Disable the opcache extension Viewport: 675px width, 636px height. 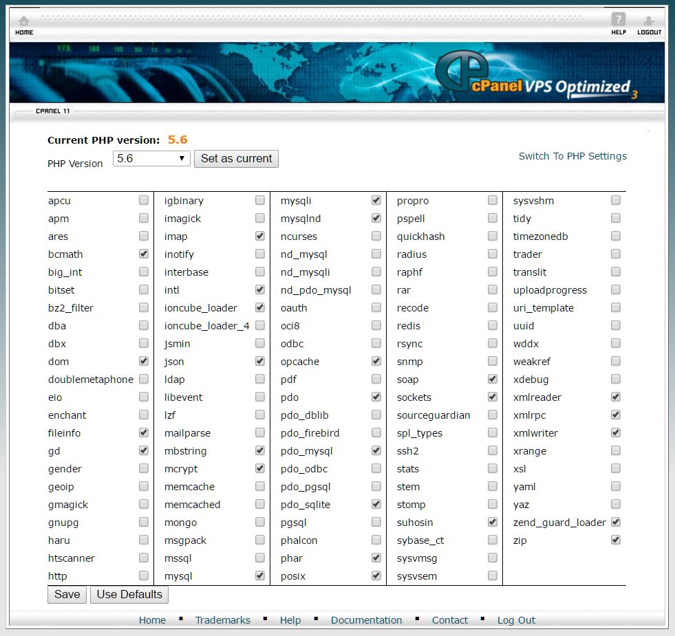tap(376, 361)
